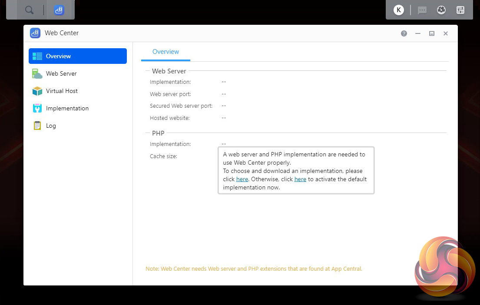The height and width of the screenshot is (305, 480).
Task: Minimize the Web Center window
Action: (418, 33)
